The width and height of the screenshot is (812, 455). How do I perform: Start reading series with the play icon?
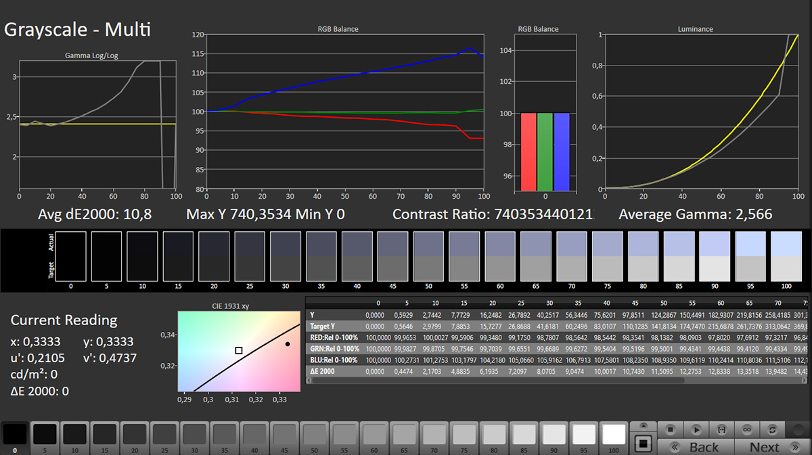[x=696, y=429]
